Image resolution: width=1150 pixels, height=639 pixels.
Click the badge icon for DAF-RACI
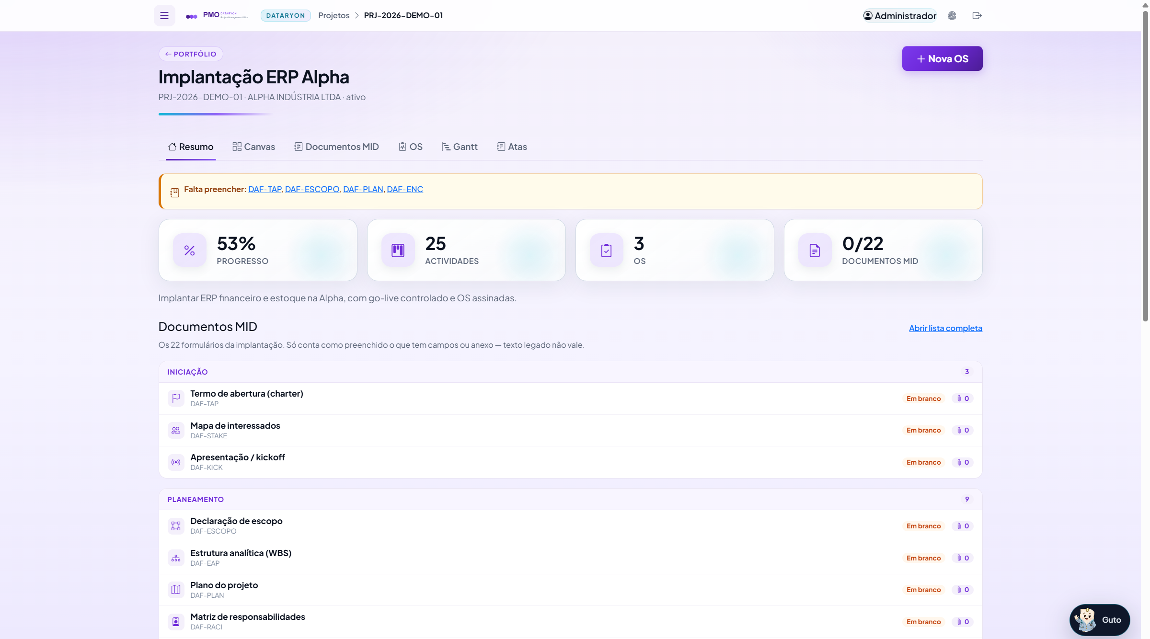point(176,622)
